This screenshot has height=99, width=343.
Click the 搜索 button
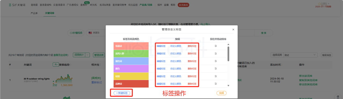pyautogui.click(x=264, y=33)
